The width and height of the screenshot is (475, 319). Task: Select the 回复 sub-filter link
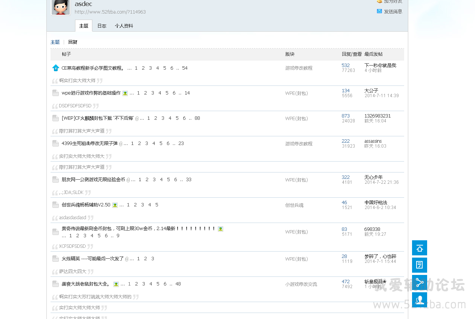click(73, 42)
